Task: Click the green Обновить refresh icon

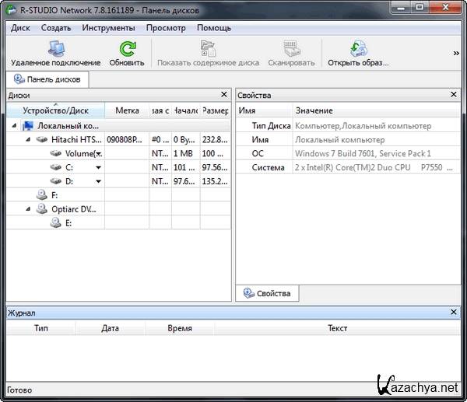Action: 126,49
